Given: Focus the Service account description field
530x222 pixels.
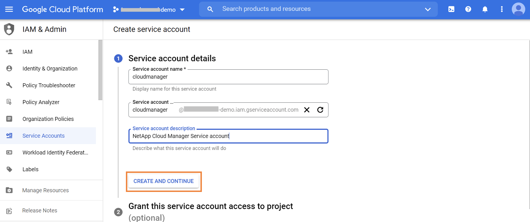Looking at the screenshot, I should coord(228,136).
